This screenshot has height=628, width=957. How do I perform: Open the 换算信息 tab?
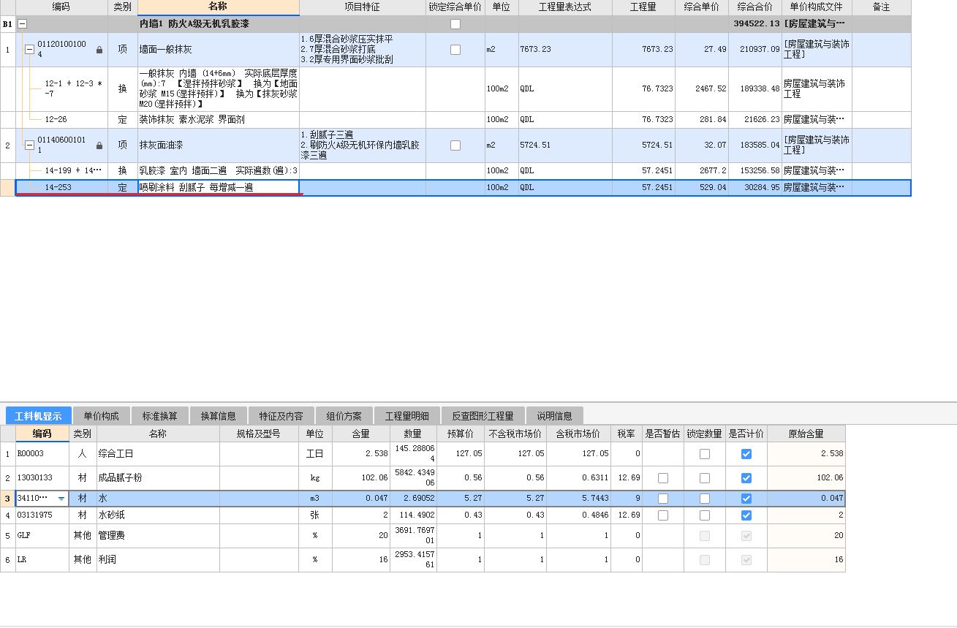coord(218,416)
